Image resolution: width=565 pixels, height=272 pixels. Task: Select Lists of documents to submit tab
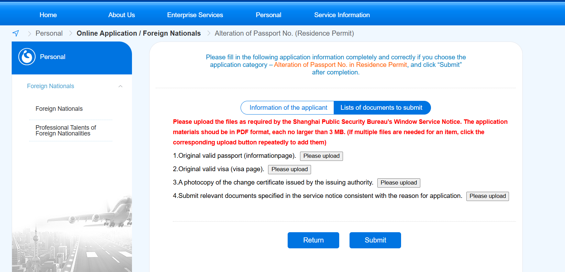click(x=382, y=108)
